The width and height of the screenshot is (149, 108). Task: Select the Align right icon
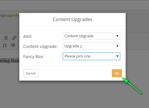click(6, 38)
